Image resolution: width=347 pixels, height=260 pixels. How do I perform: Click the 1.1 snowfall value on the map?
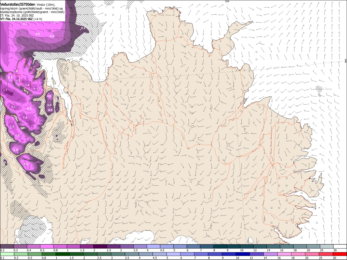coord(36,89)
